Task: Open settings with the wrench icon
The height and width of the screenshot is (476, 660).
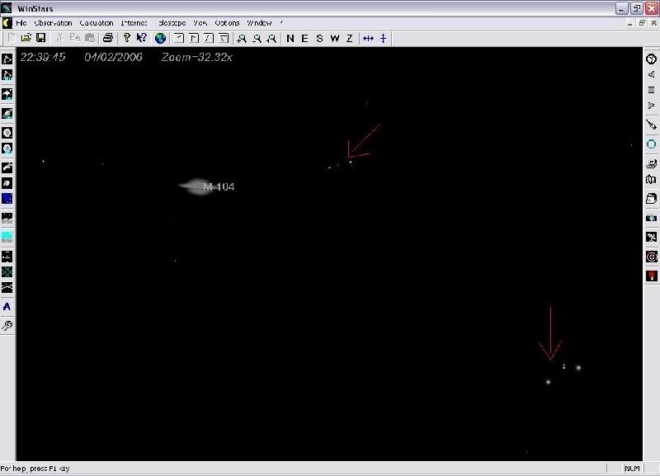Action: (7, 325)
